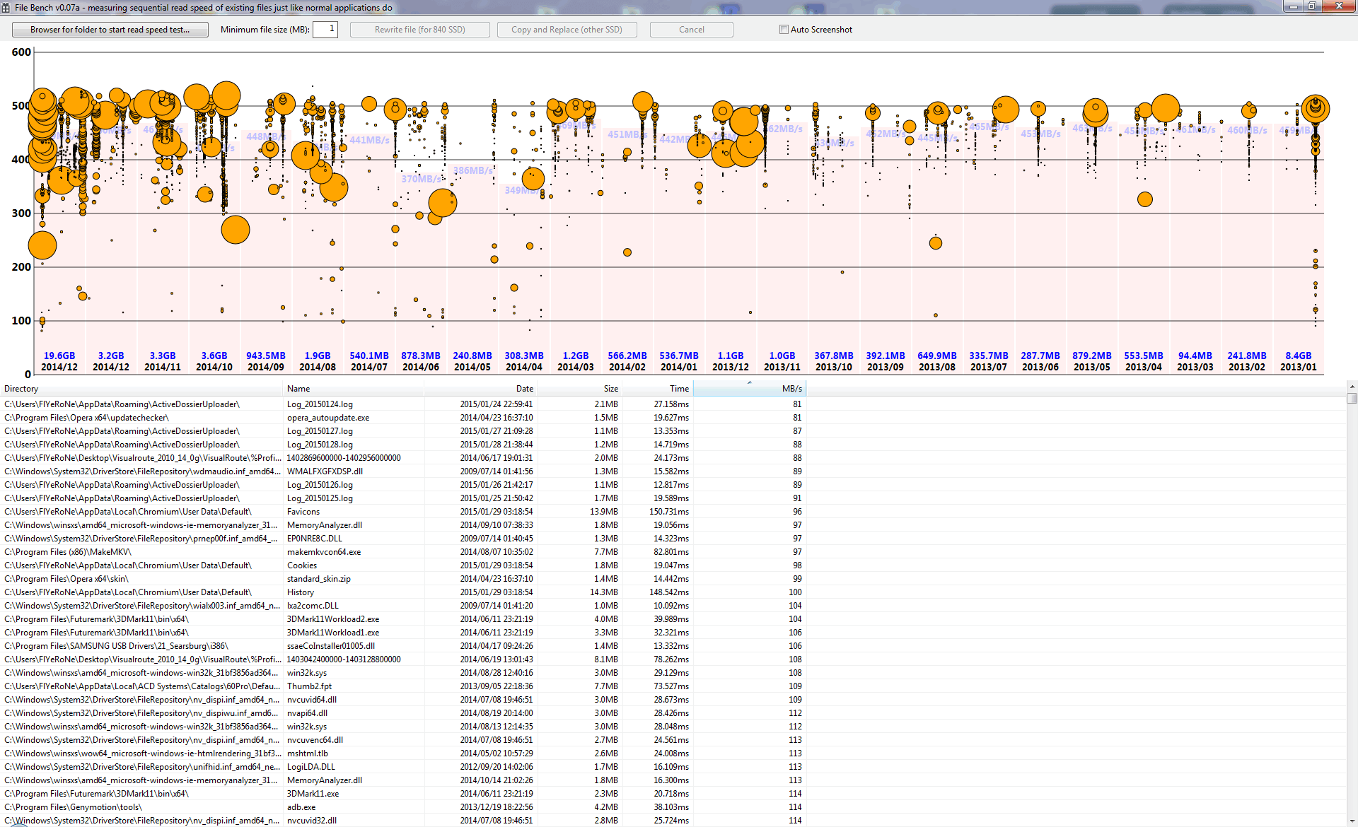Enable the Auto Screenshot checkbox
This screenshot has height=827, width=1358.
pos(784,30)
